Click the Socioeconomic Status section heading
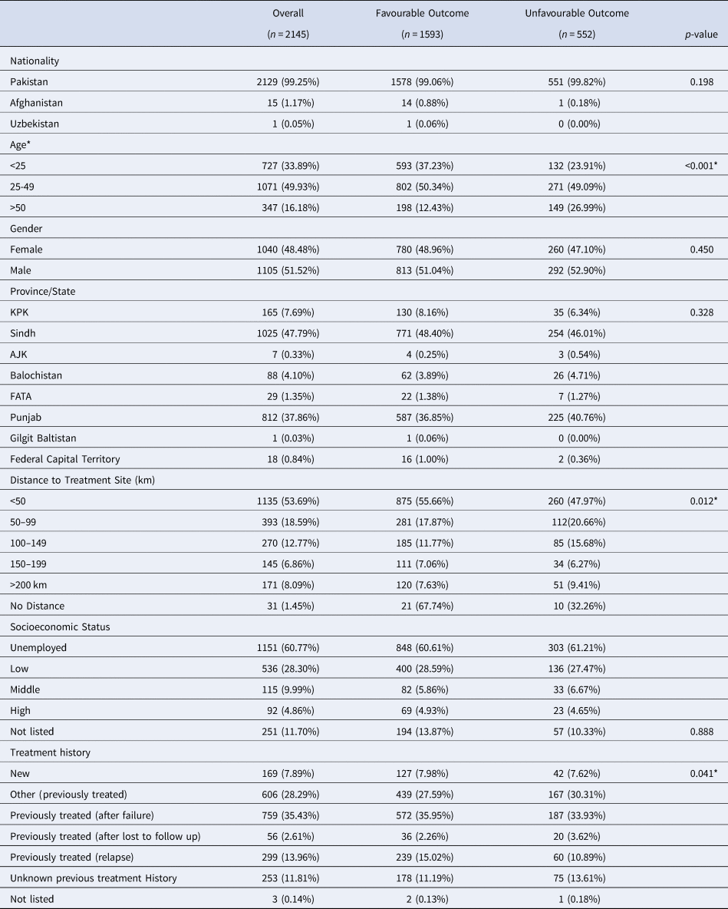 pos(60,626)
